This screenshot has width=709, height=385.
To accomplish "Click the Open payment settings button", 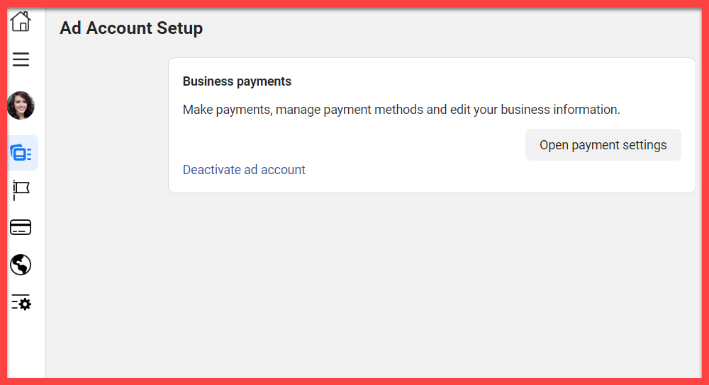I will 603,145.
